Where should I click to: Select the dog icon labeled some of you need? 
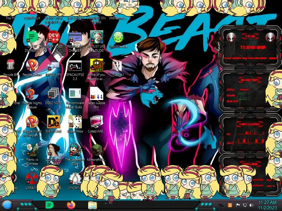pos(97,65)
